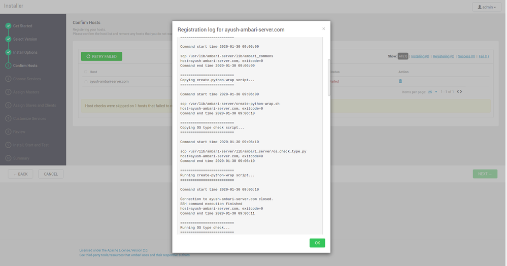Open third-party tools/resources link
The height and width of the screenshot is (266, 507).
click(134, 255)
